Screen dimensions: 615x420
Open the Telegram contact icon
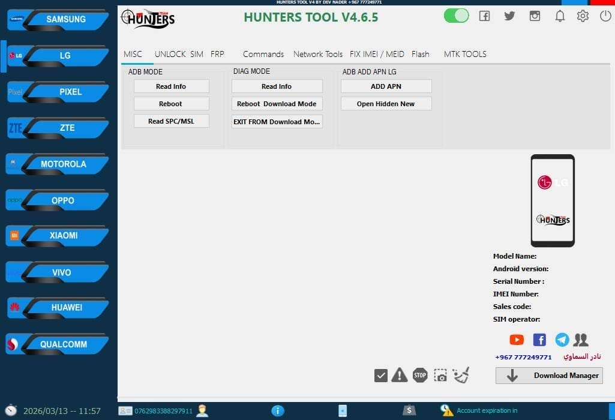click(562, 340)
